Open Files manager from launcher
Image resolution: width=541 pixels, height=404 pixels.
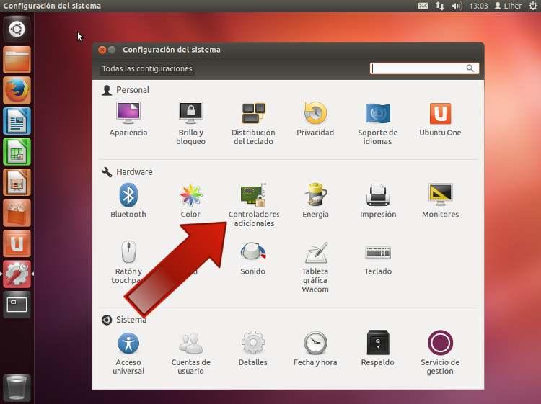17,60
